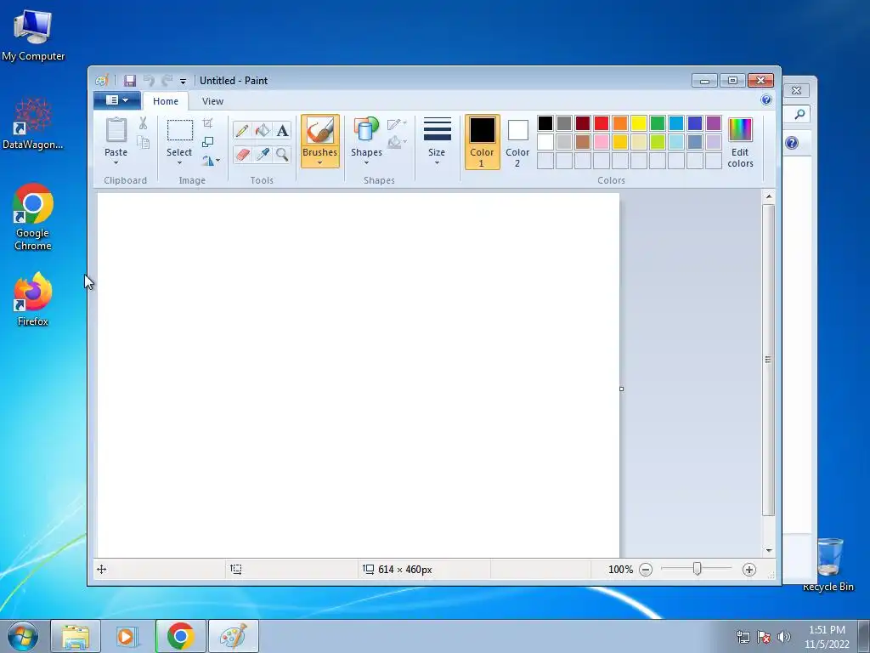
Task: Expand the Select dropdown arrow
Action: tap(179, 162)
